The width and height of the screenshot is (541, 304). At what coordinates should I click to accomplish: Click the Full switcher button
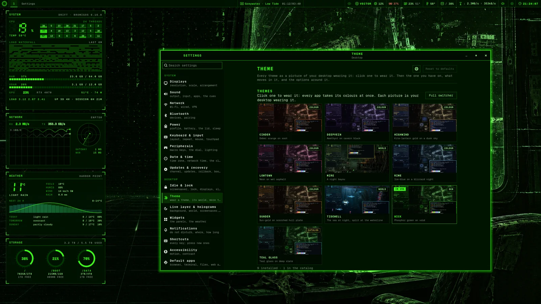tap(441, 96)
